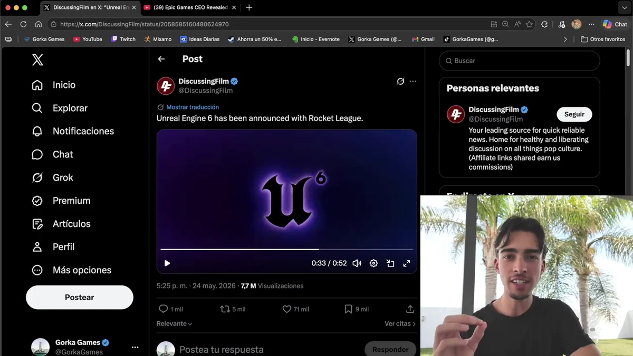Go back using the Post header arrow

tap(161, 59)
